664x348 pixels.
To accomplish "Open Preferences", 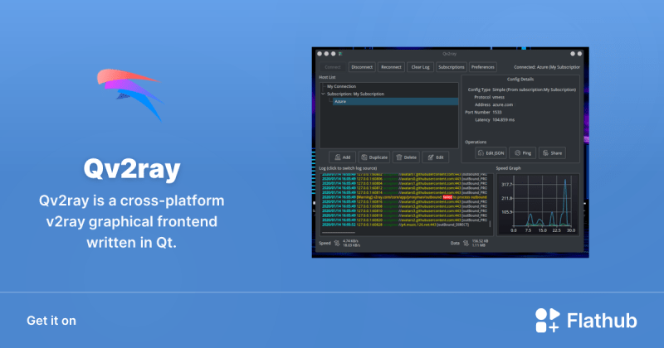I will coord(483,67).
